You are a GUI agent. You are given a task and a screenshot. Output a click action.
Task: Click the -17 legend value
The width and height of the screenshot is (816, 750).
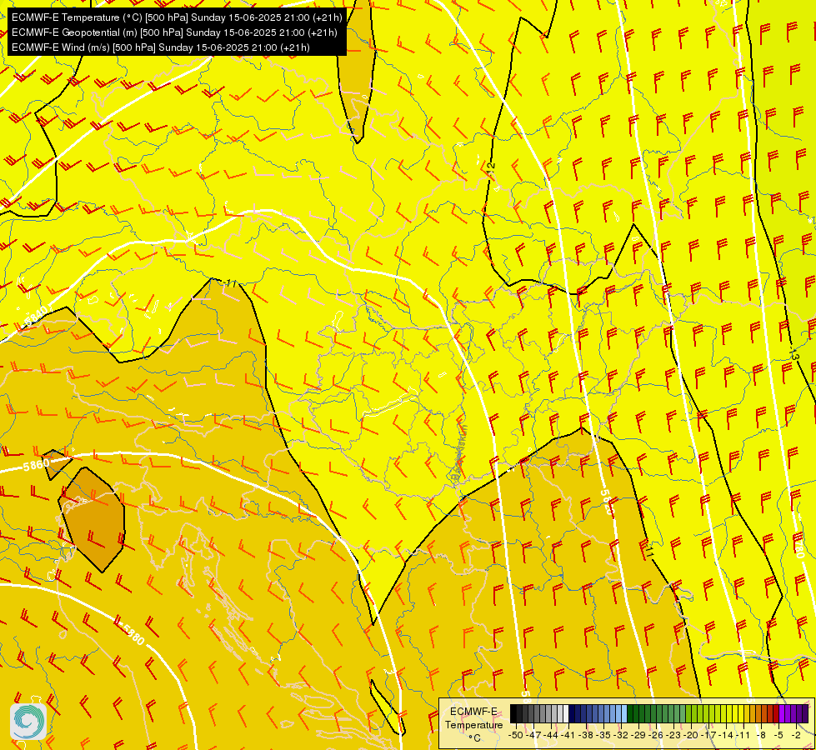tap(710, 735)
